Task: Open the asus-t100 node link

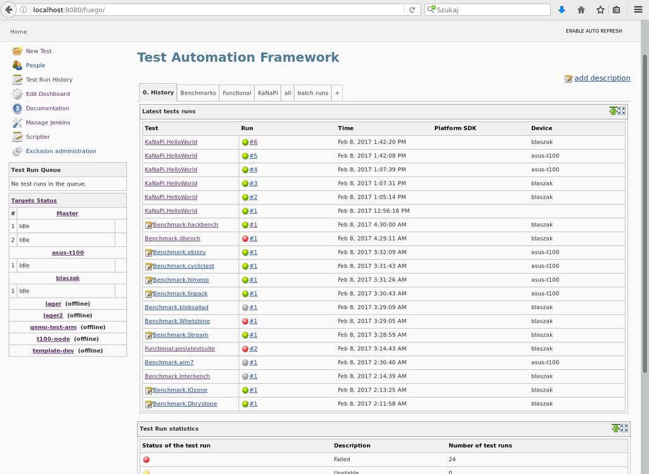Action: click(68, 253)
